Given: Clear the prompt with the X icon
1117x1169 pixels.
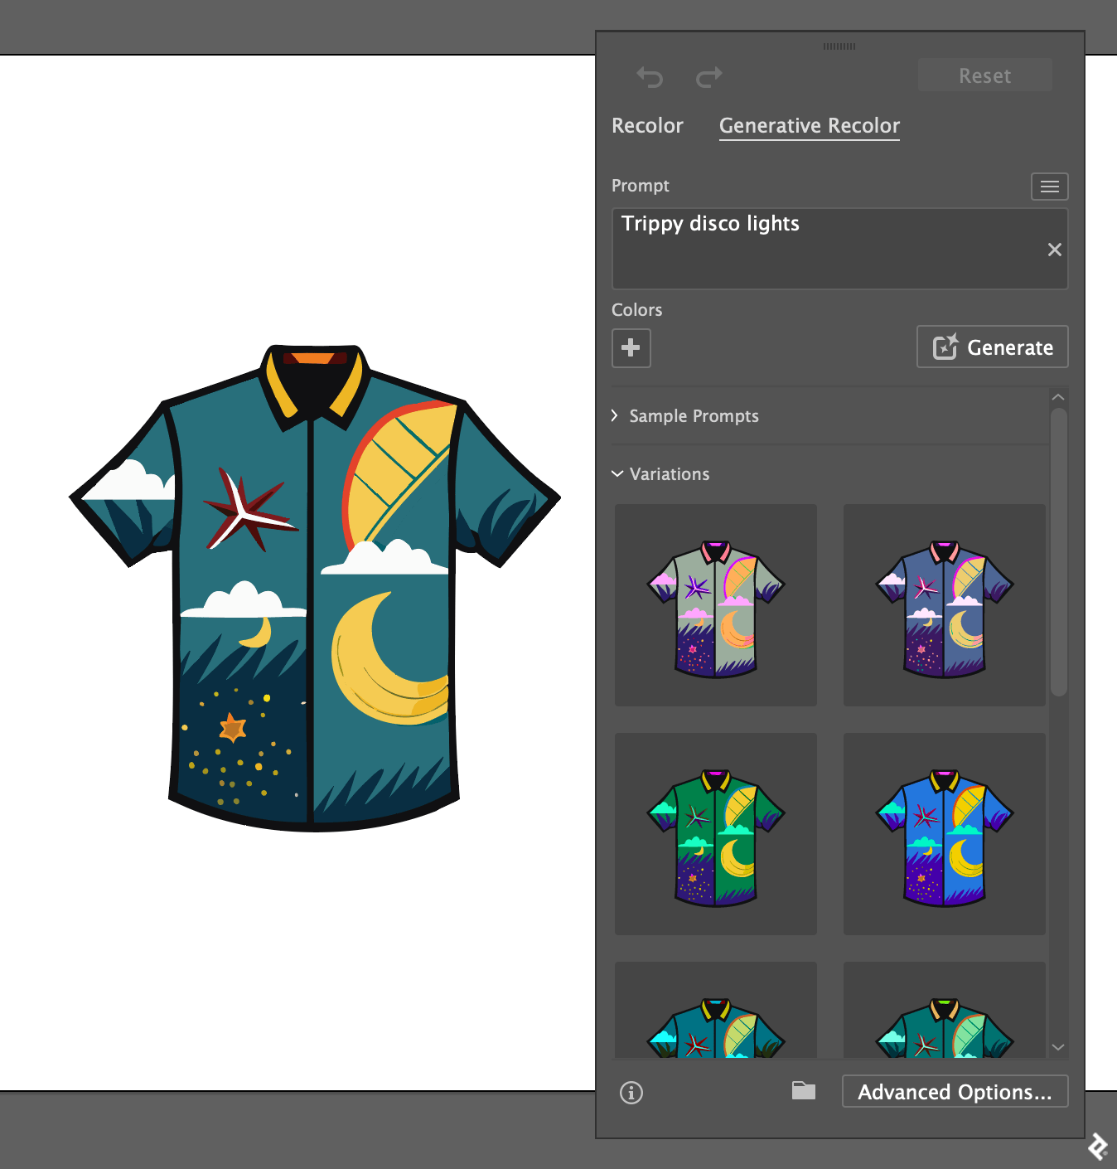Looking at the screenshot, I should click(1055, 250).
